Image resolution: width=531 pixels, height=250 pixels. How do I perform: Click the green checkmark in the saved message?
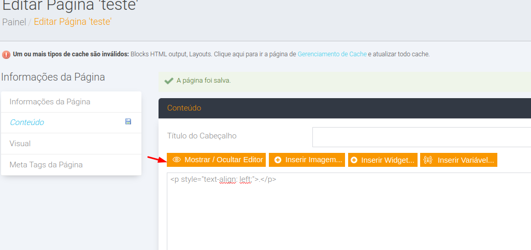pyautogui.click(x=169, y=81)
